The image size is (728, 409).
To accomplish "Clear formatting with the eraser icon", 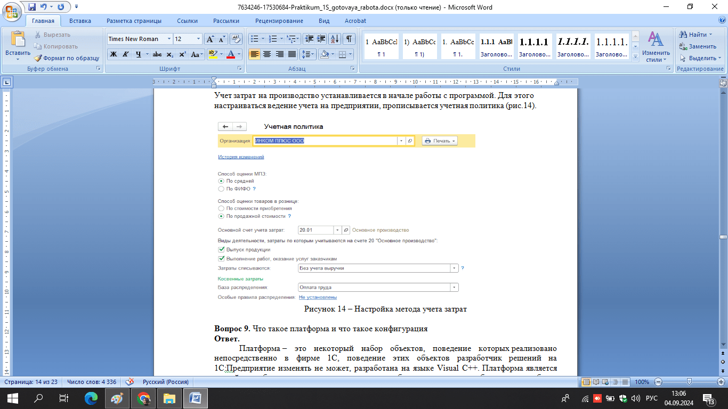I will [236, 39].
